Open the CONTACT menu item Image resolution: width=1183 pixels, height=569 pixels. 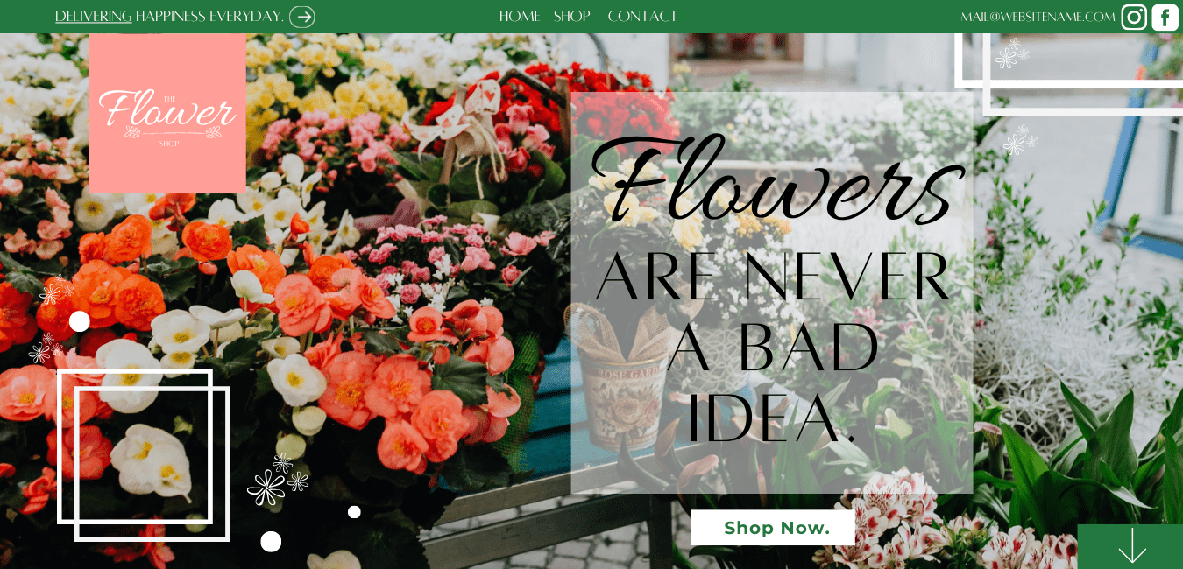point(642,17)
